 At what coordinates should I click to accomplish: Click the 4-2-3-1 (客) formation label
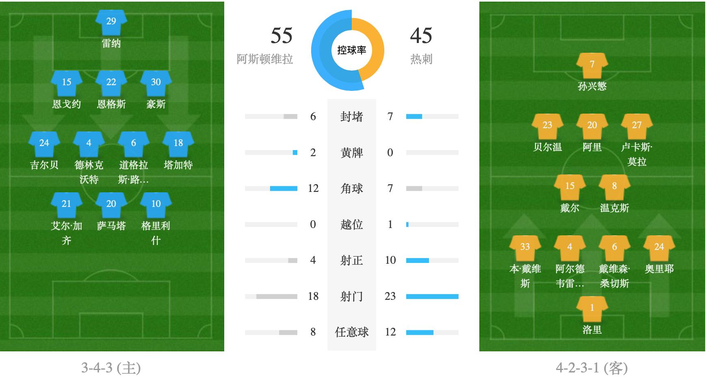[591, 368]
